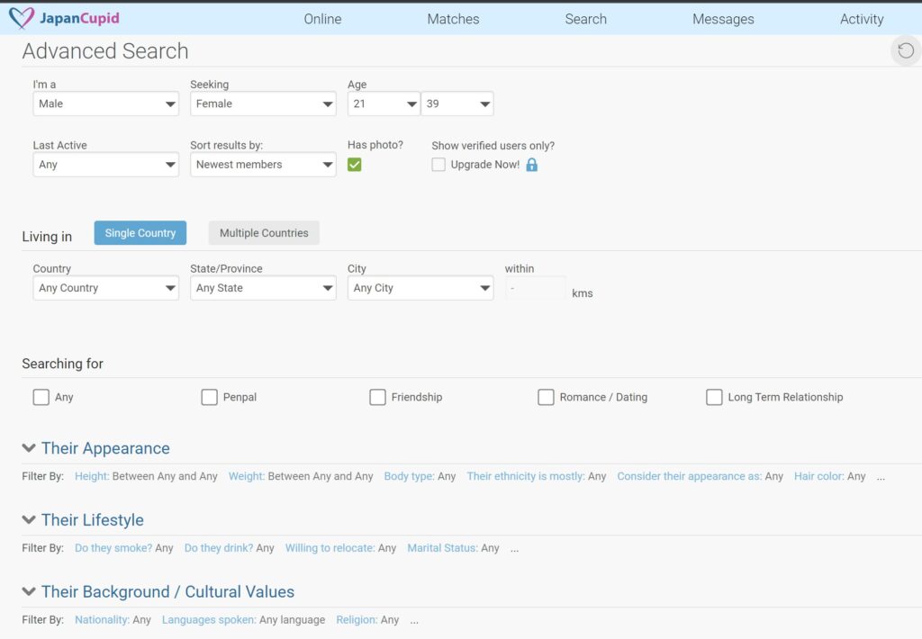
Task: Click the within kms distance field
Action: click(x=536, y=288)
